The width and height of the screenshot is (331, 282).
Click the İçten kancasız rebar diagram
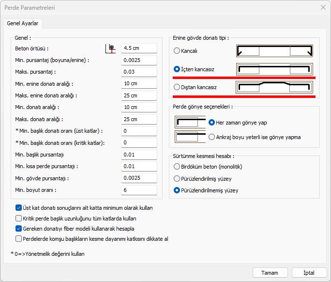(x=274, y=69)
